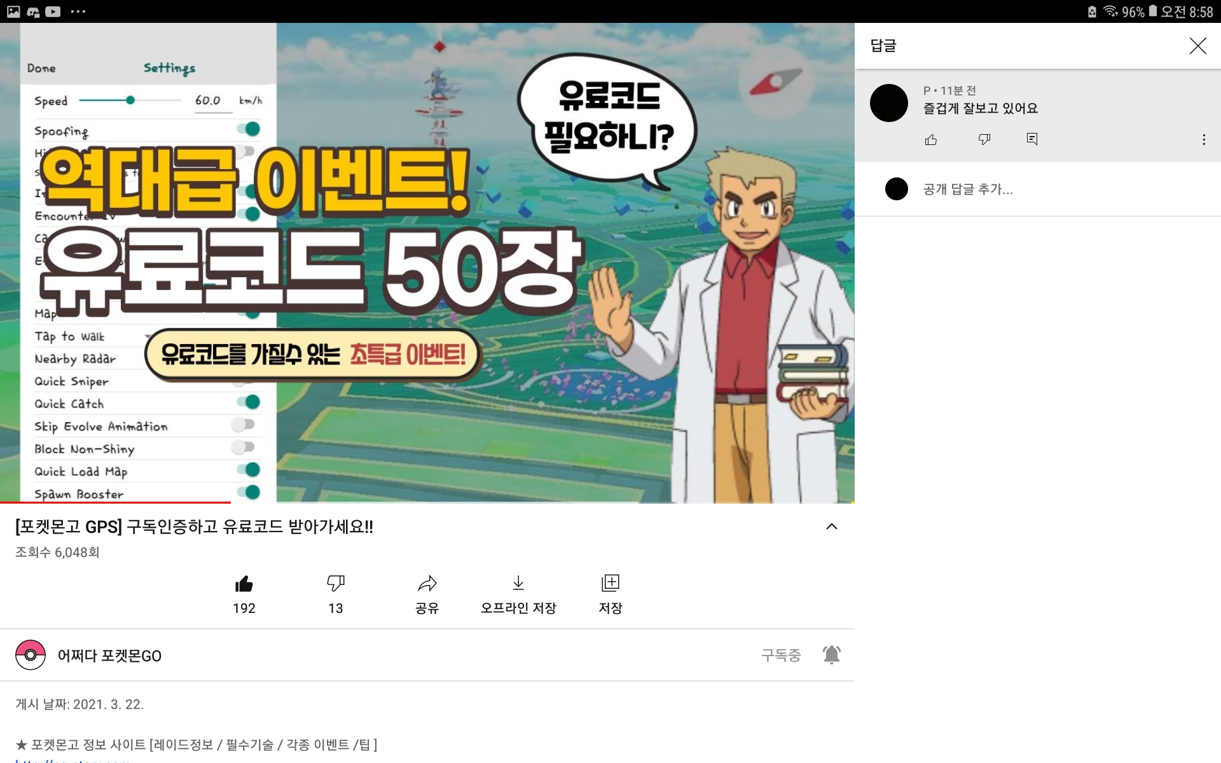Open the status bar overflow dots
The height and width of the screenshot is (763, 1221).
pos(78,11)
